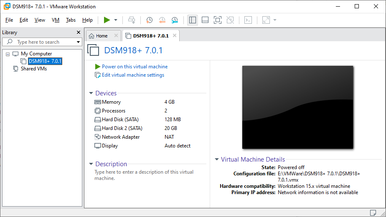
Task: Switch to the Home tab
Action: (102, 36)
